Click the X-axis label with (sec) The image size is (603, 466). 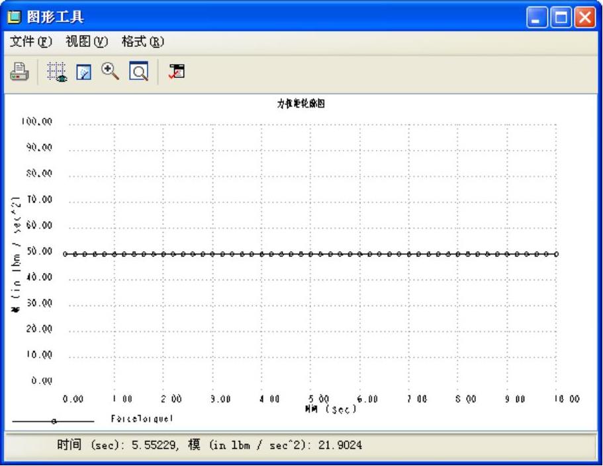point(330,408)
